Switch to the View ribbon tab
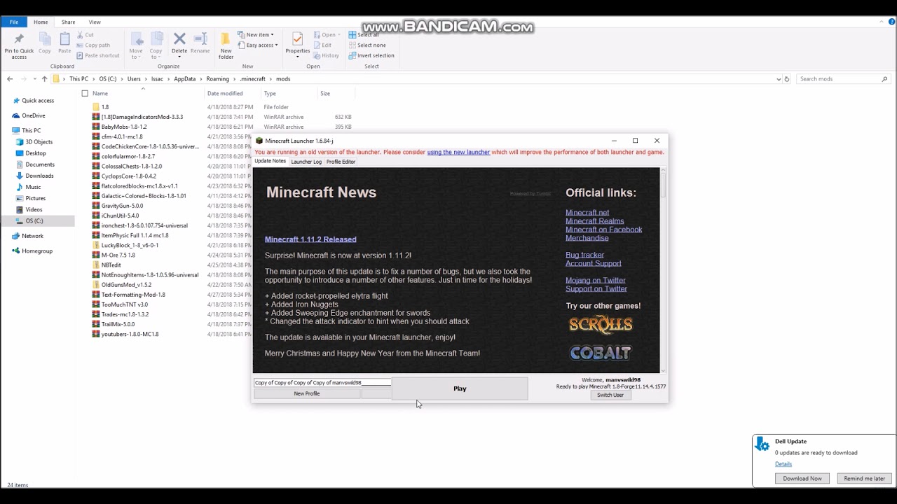897x504 pixels. point(95,22)
